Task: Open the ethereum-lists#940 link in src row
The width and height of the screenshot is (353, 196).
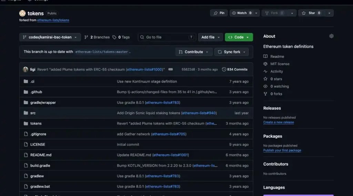Action: tap(199, 113)
